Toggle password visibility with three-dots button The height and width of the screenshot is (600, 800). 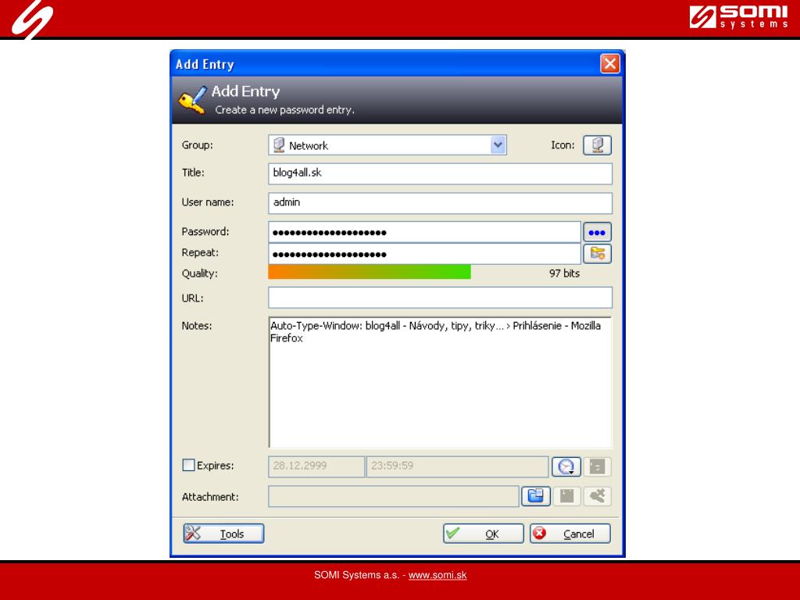(597, 233)
